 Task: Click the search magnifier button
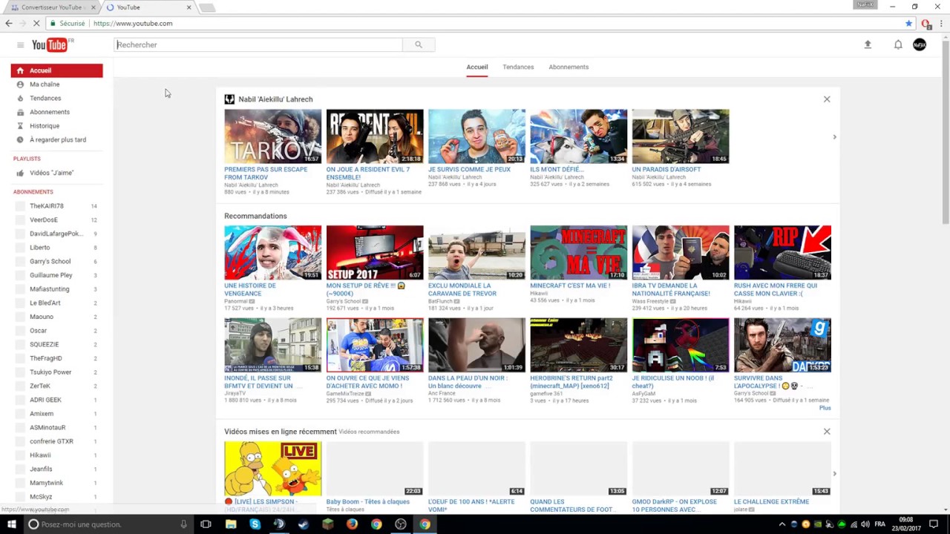tap(419, 44)
